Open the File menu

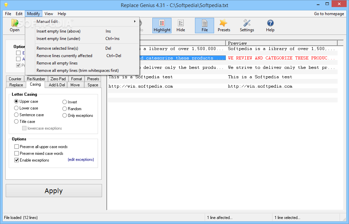[8, 13]
